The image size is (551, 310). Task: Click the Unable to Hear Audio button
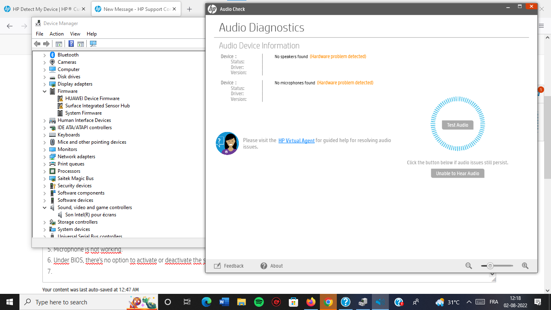(x=457, y=174)
